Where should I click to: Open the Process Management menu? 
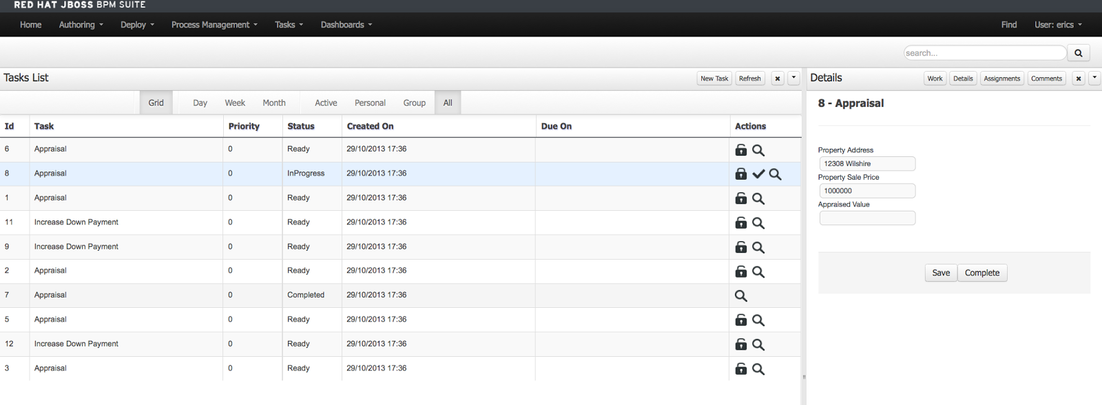pos(214,25)
